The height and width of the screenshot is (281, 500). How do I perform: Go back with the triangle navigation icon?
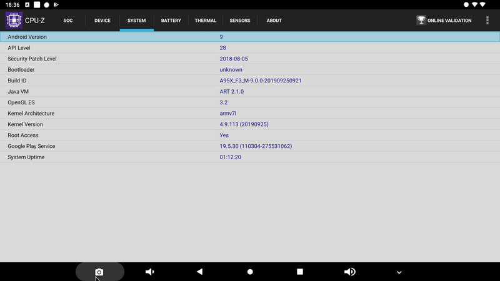(x=199, y=272)
